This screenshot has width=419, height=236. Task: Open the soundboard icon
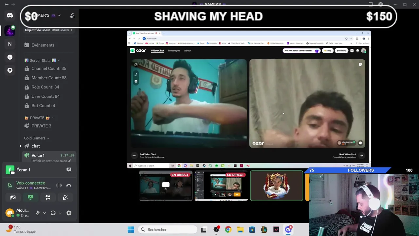65,197
